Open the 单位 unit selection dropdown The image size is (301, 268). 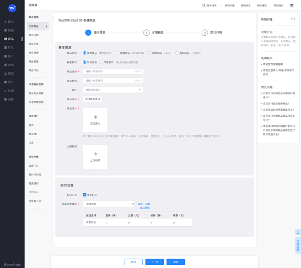click(x=113, y=90)
